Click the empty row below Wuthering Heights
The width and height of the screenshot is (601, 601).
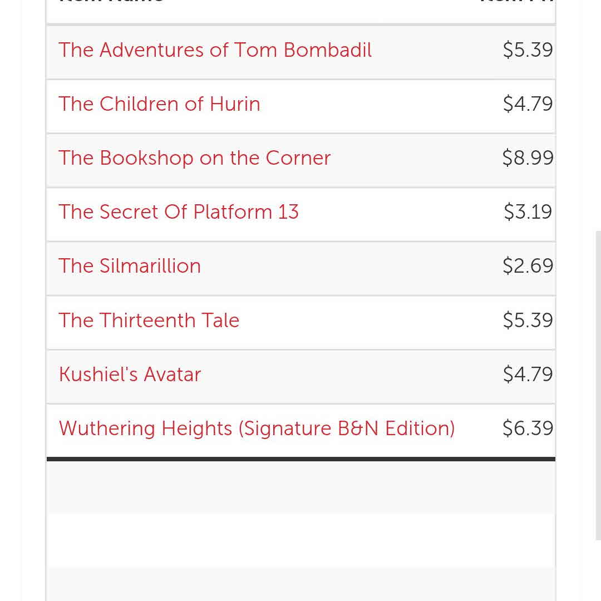(300, 487)
